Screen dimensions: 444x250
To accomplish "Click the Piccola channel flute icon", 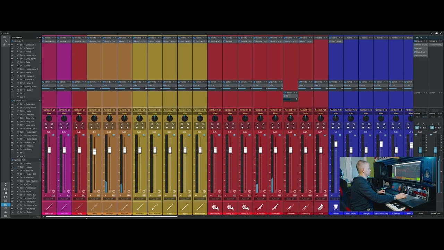I will click(x=64, y=207).
